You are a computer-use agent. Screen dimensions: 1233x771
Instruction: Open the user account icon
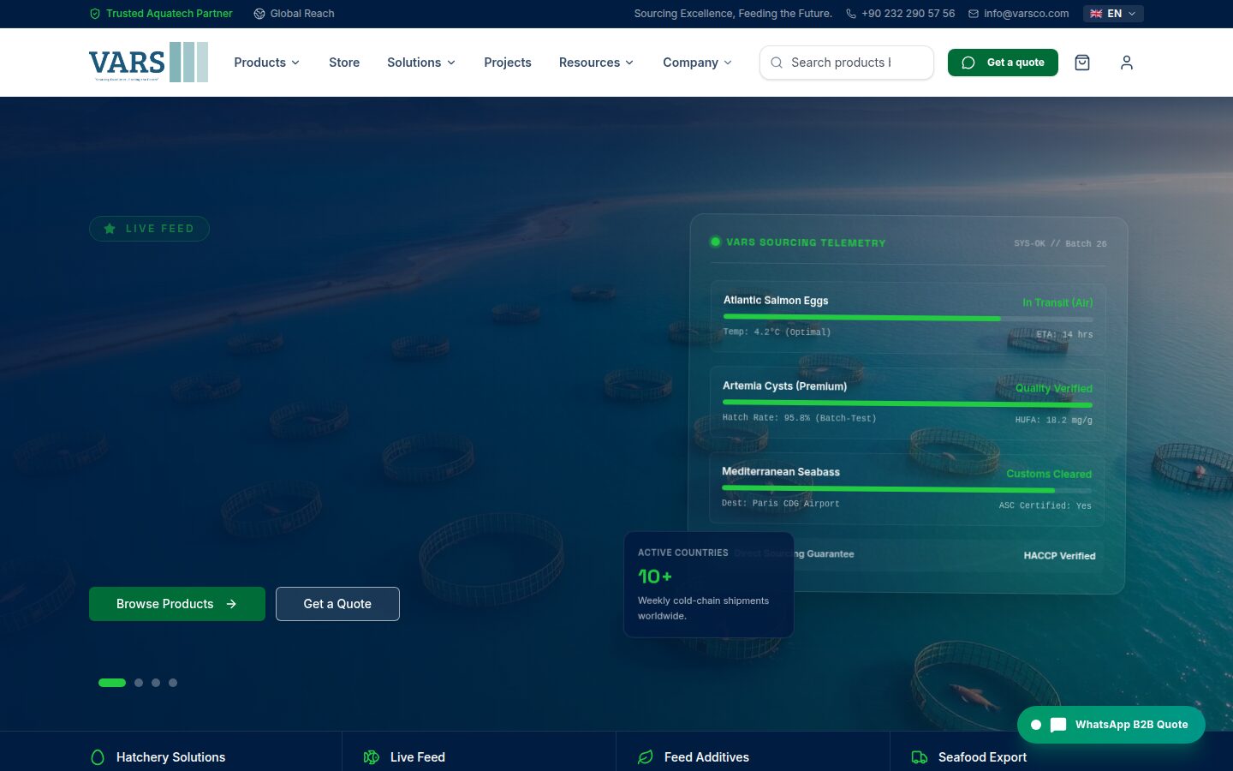pyautogui.click(x=1127, y=63)
